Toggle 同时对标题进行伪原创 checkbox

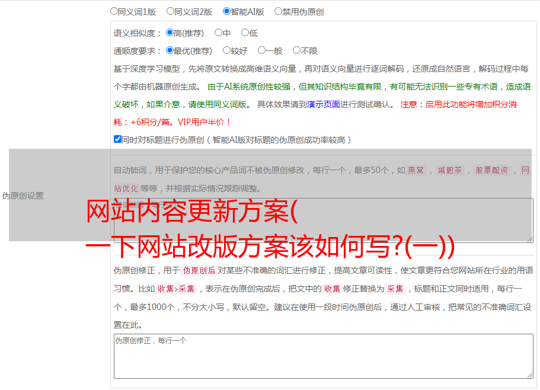point(117,139)
